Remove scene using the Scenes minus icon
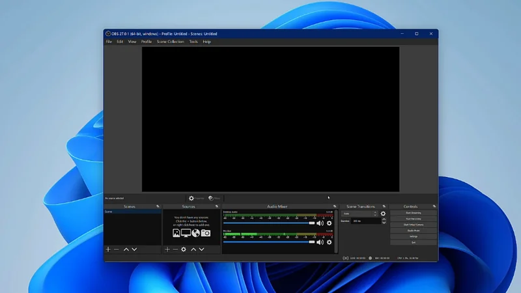 tap(117, 249)
